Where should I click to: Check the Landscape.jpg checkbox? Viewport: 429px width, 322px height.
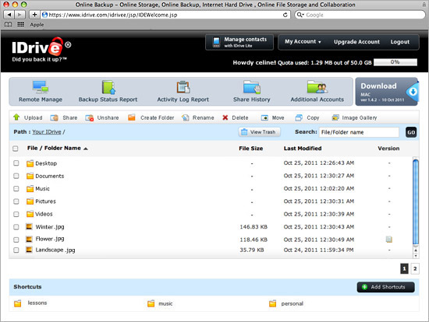pos(16,250)
